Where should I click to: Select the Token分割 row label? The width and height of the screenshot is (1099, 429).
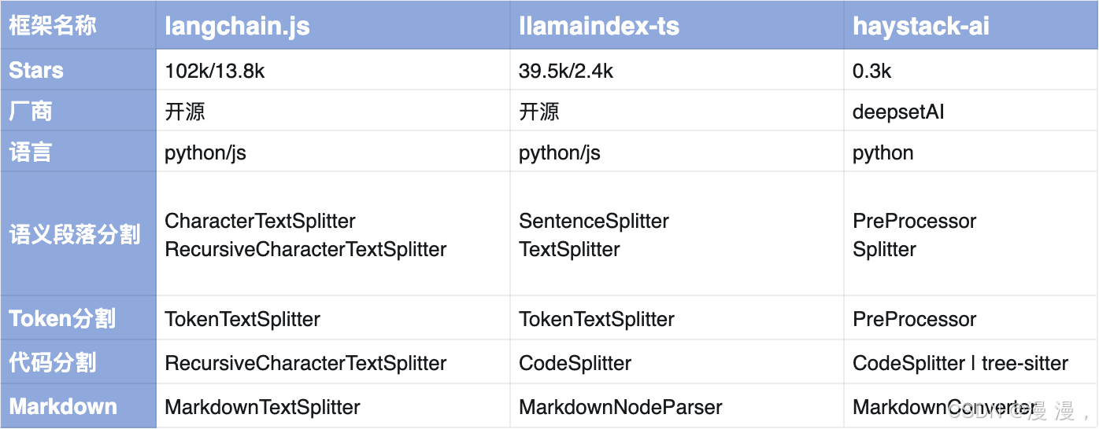tap(62, 318)
